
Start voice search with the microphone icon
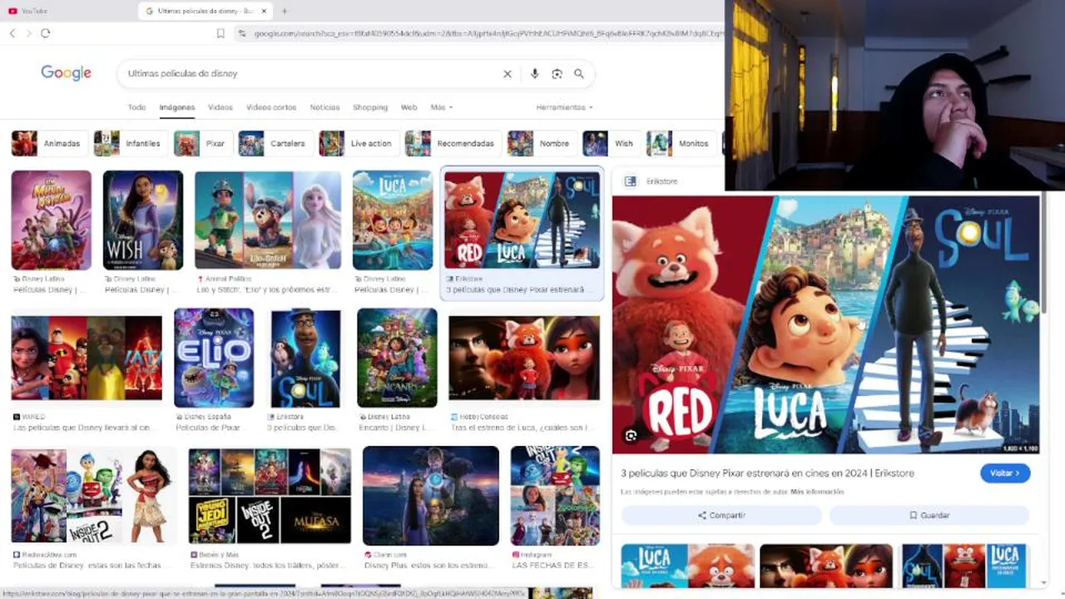coord(534,74)
